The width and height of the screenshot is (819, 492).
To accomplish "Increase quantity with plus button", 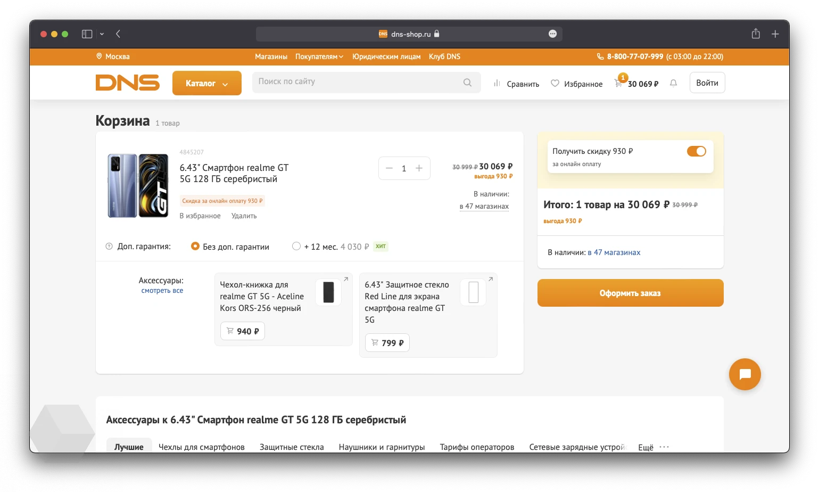I will 419,168.
